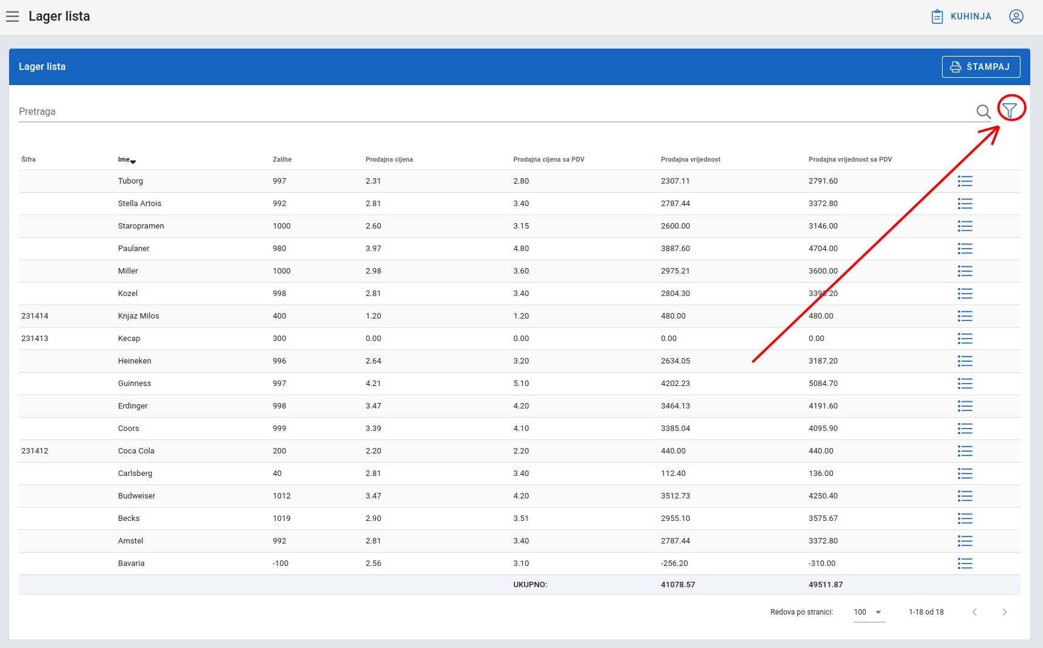Click Carlsberg stock value 40
Viewport: 1043px width, 648px height.
(x=277, y=474)
